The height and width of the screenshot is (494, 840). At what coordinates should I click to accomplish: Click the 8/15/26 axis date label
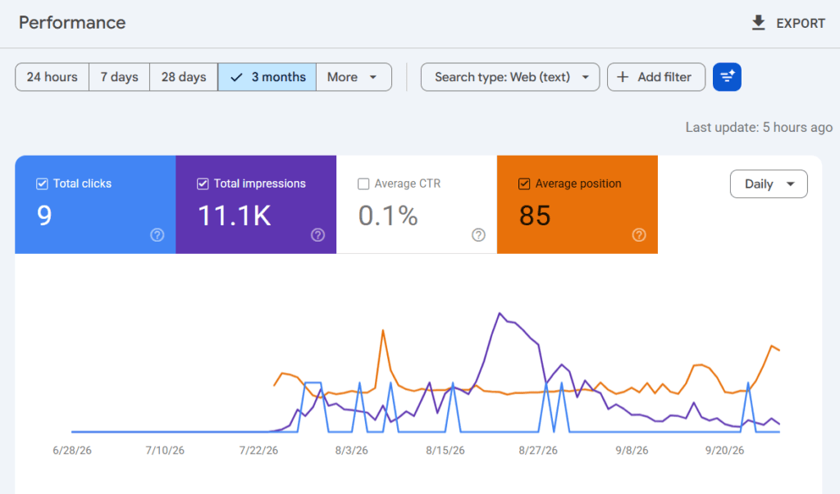coord(445,451)
